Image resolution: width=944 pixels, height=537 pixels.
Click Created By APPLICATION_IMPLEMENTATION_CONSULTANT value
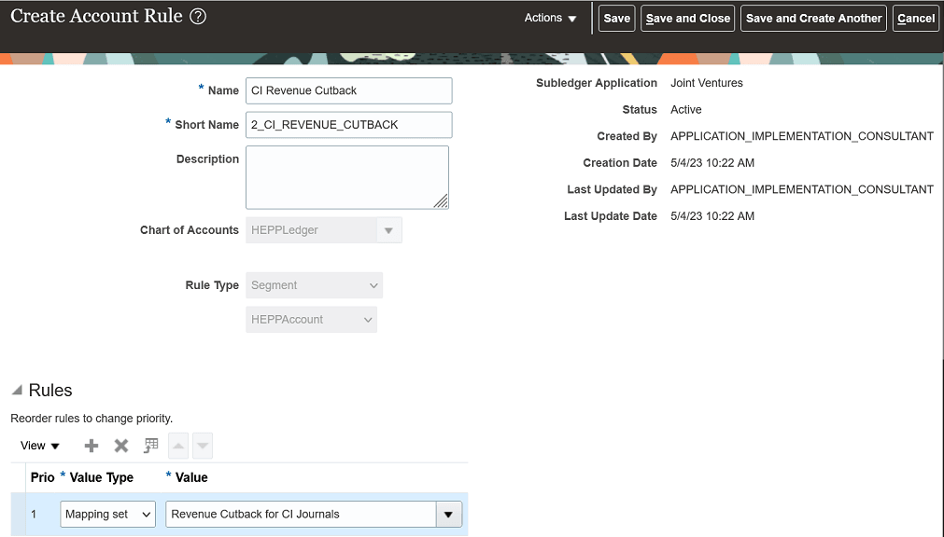pos(802,136)
